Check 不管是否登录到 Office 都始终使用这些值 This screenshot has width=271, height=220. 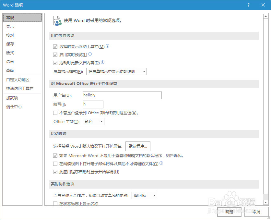(56, 113)
